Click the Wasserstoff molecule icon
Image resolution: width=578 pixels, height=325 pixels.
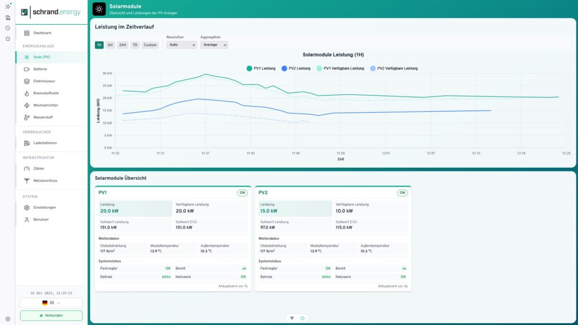point(27,117)
